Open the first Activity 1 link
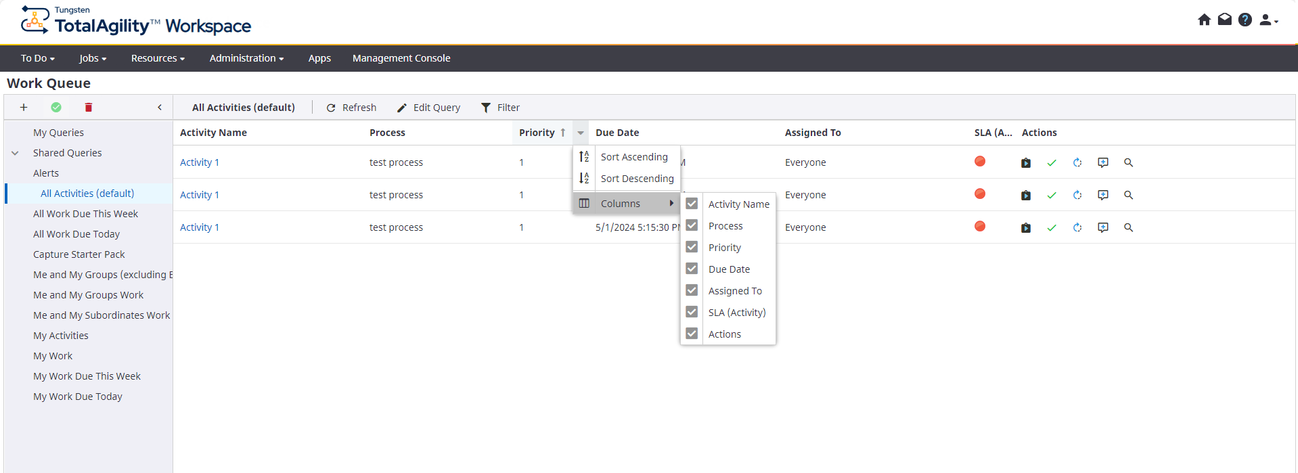The height and width of the screenshot is (473, 1298). pos(199,162)
